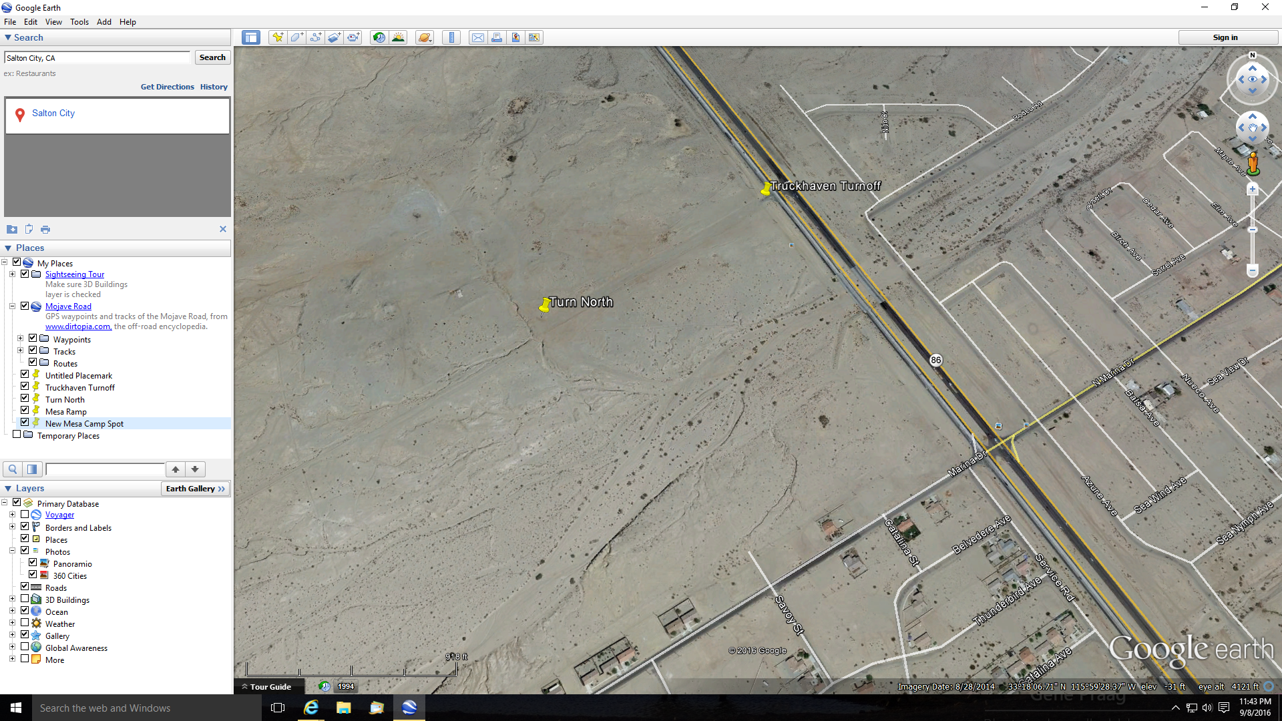Expand the Gallery layer node

click(x=12, y=634)
